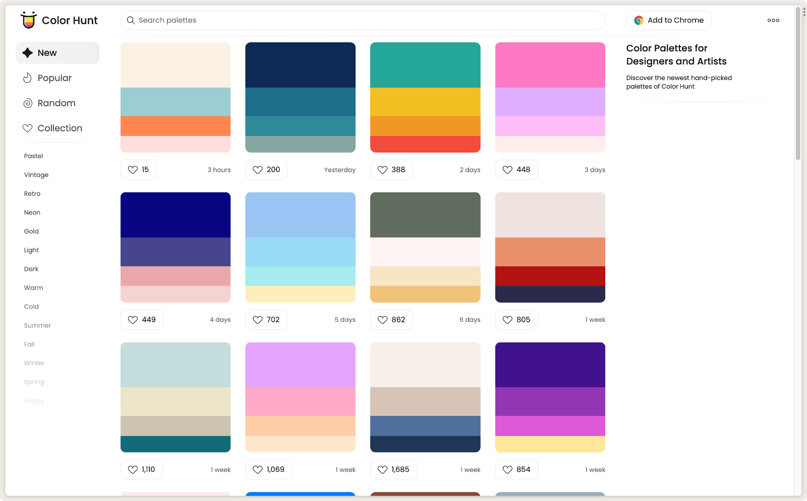Like the palette posted Yesterday
Image resolution: width=807 pixels, height=501 pixels.
tap(258, 170)
